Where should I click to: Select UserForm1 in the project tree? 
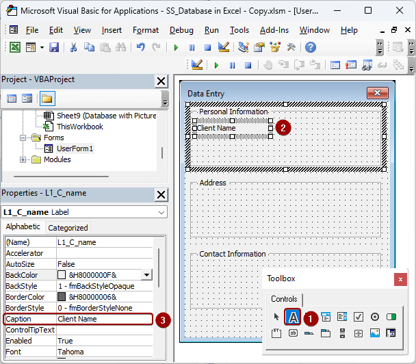[x=75, y=148]
